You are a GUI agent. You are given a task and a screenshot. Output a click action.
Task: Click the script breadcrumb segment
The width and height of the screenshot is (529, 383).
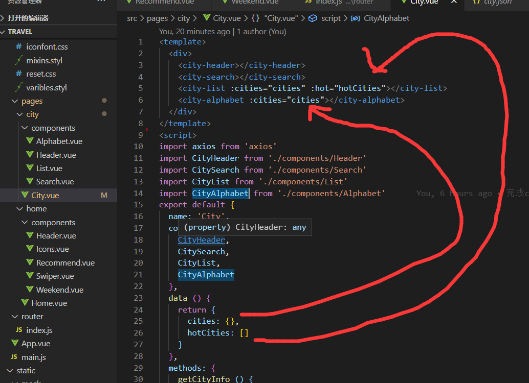click(x=331, y=18)
